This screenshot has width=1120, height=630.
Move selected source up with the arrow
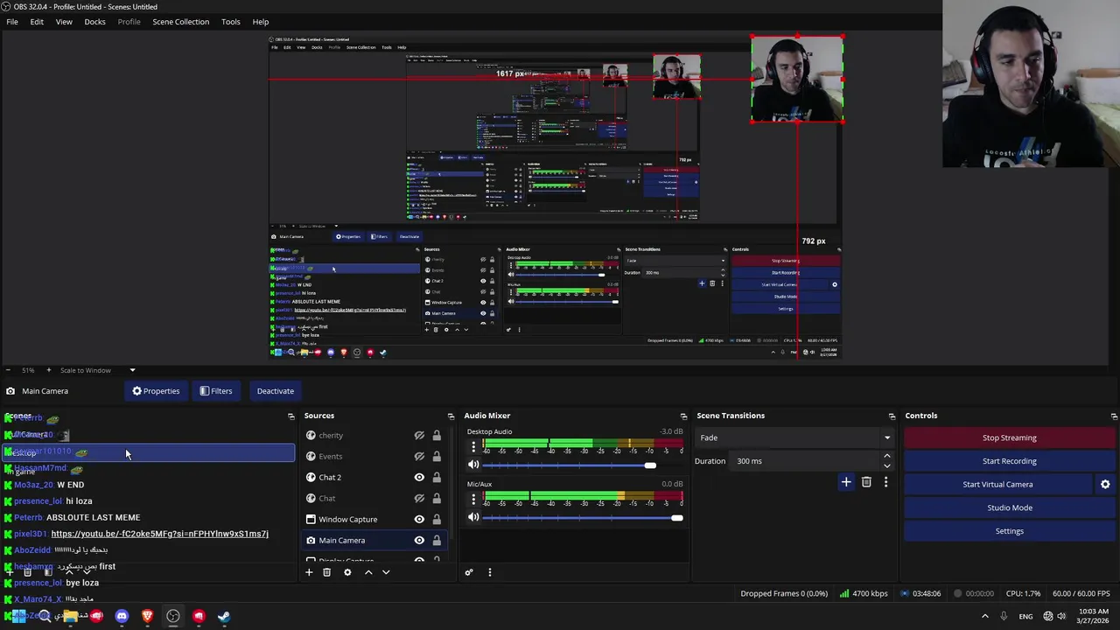[x=368, y=572]
